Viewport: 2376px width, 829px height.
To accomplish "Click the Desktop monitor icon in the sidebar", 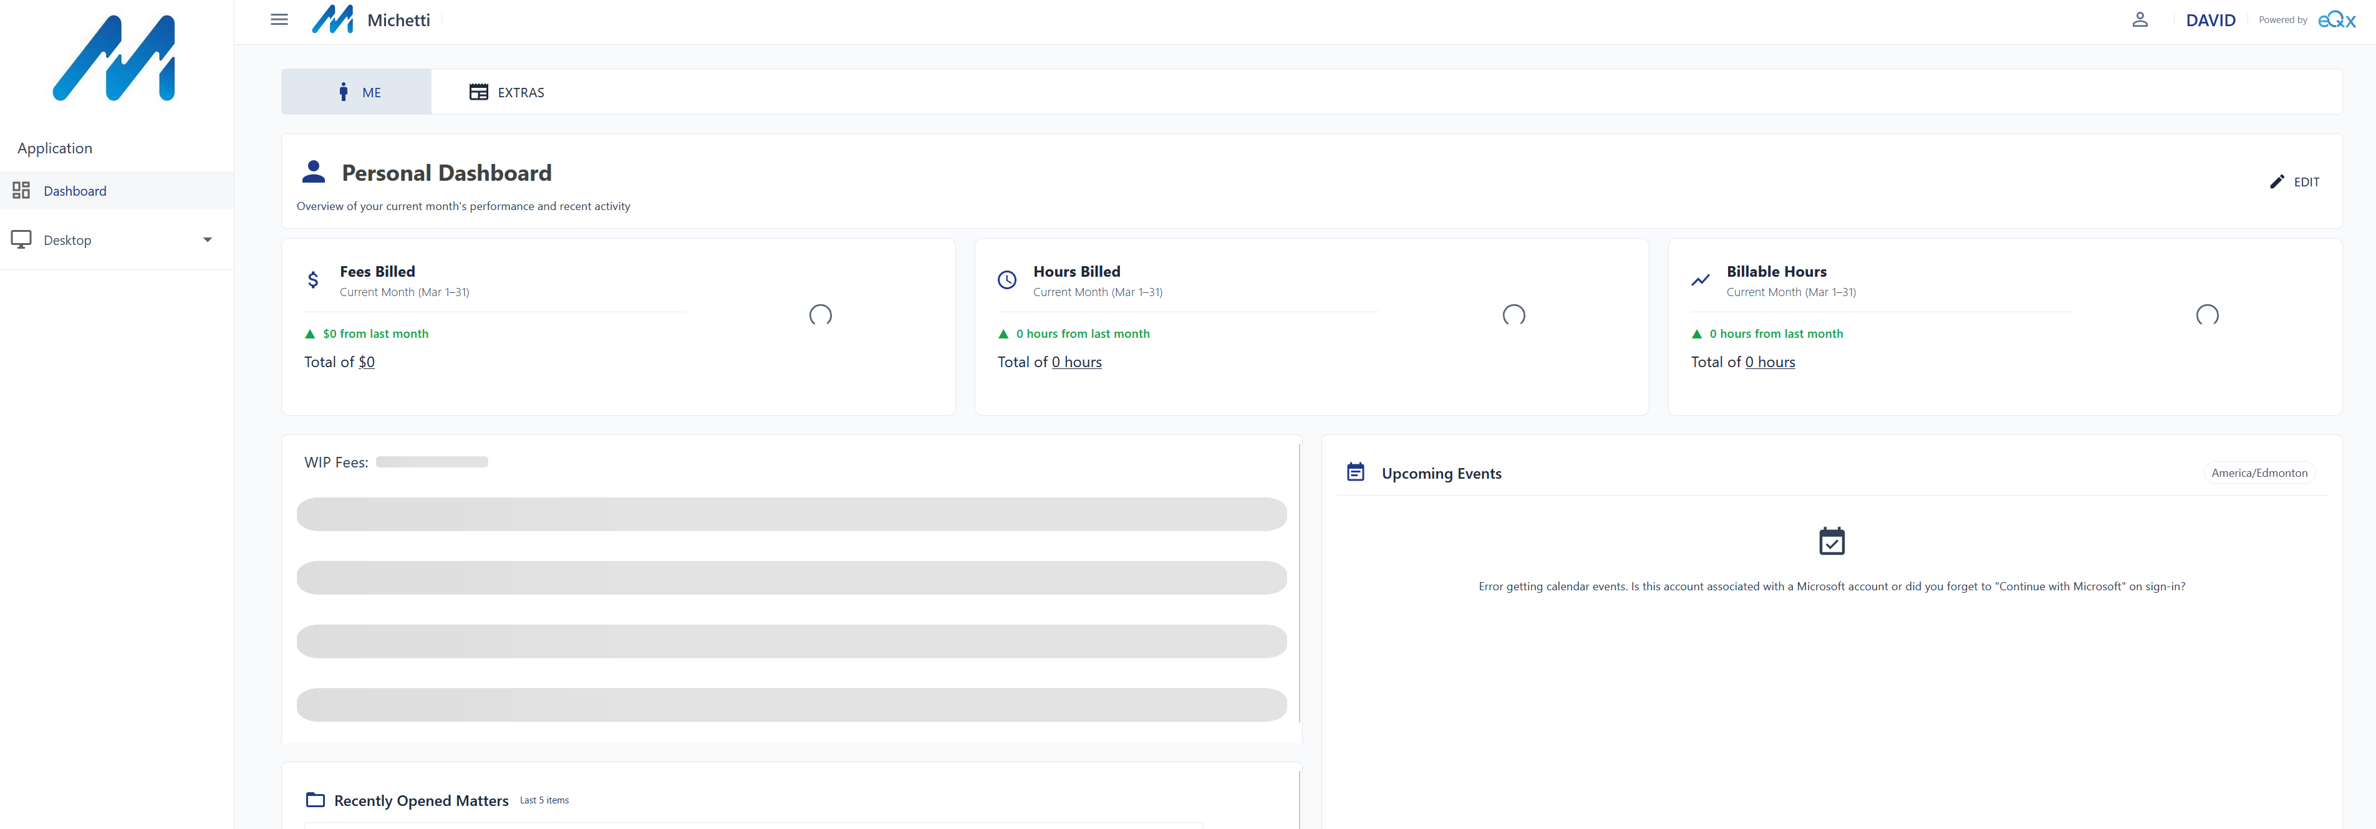I will (x=21, y=240).
